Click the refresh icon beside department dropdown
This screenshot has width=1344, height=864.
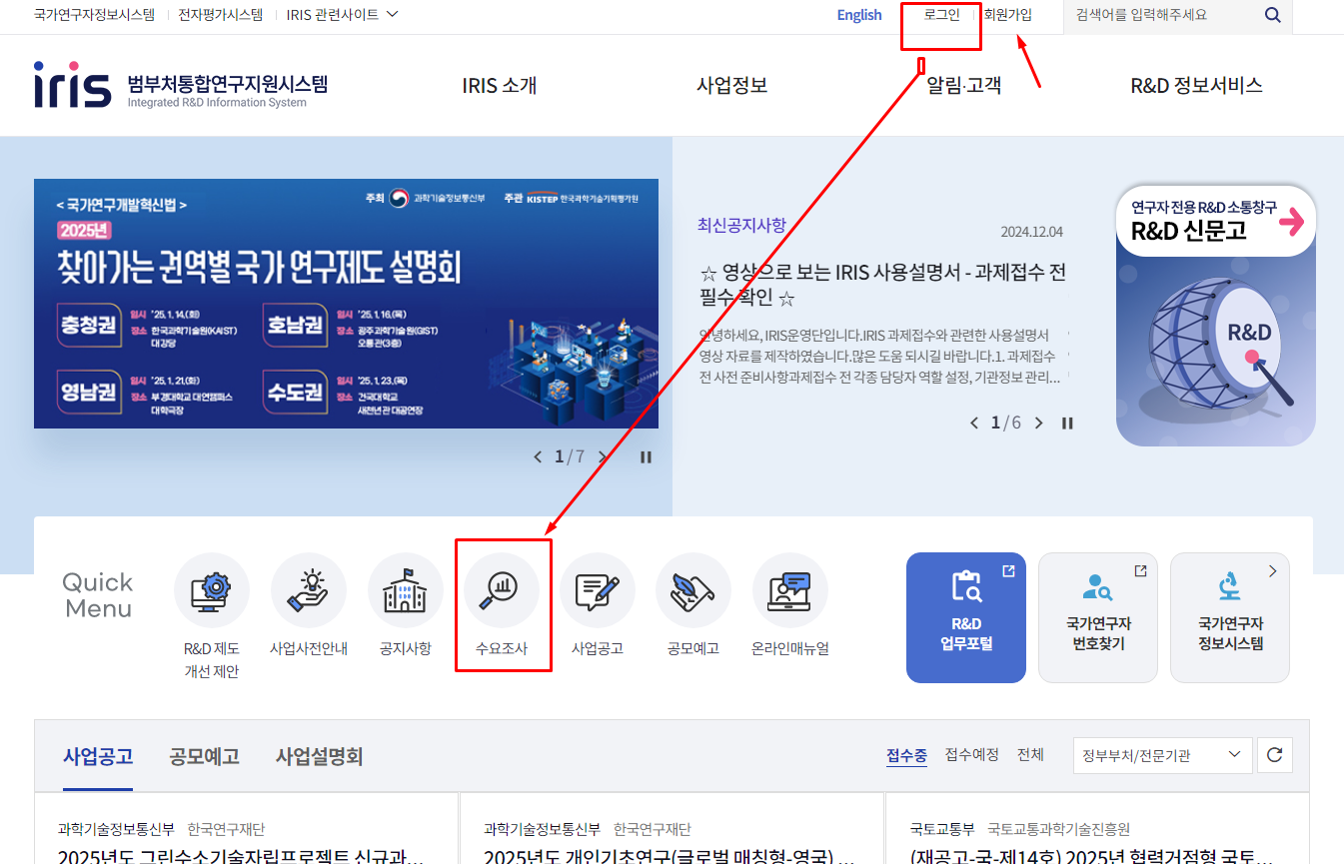tap(1274, 755)
